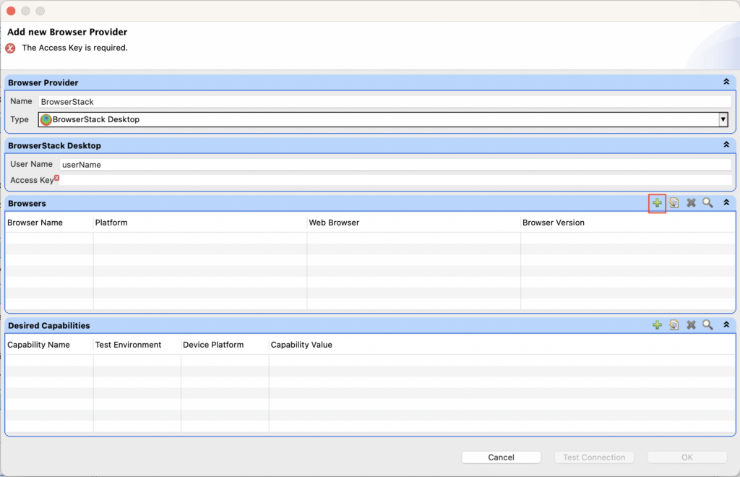This screenshot has height=477, width=740.
Task: Search the Browsers list with the magnifier
Action: (x=707, y=203)
